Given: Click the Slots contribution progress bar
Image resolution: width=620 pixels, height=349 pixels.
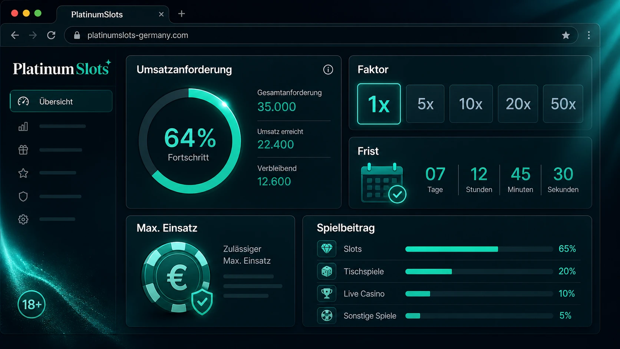Looking at the screenshot, I should [479, 249].
